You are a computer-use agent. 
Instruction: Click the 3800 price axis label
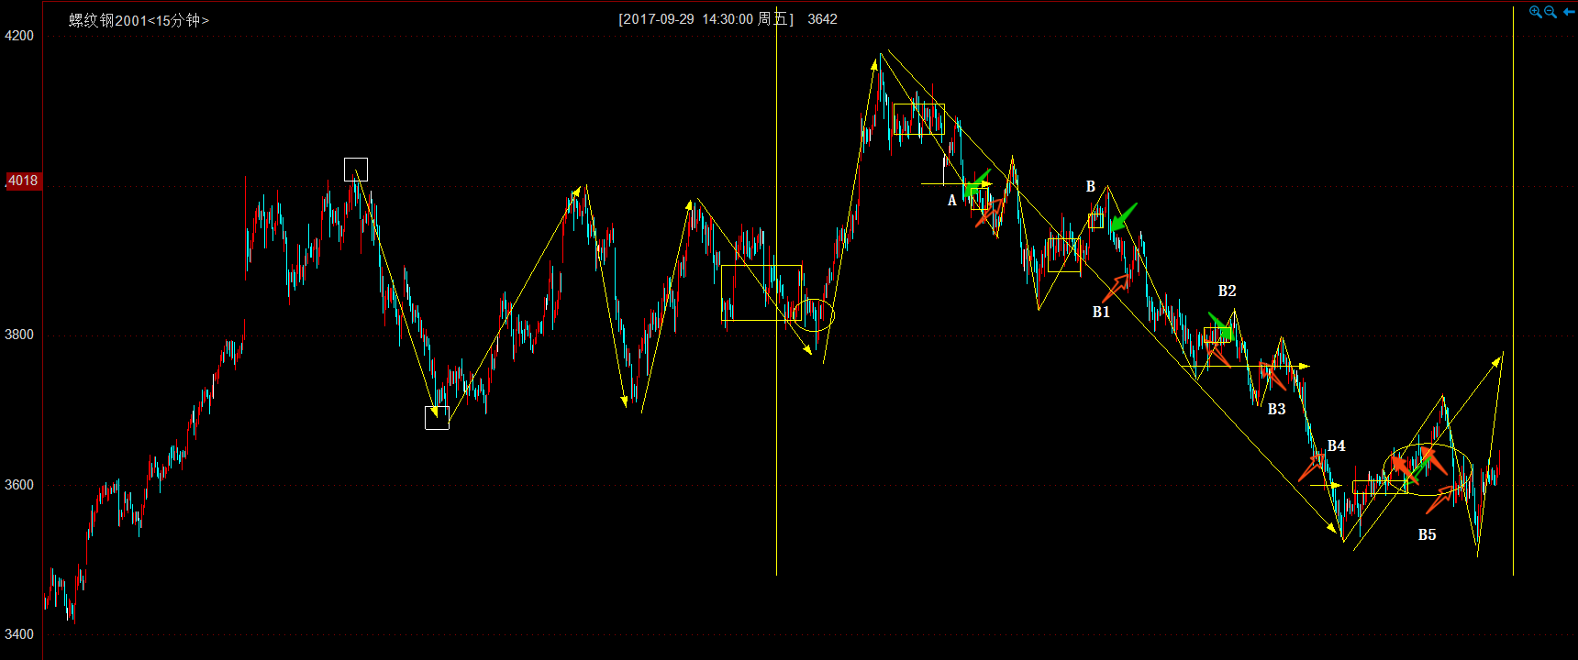tap(19, 335)
